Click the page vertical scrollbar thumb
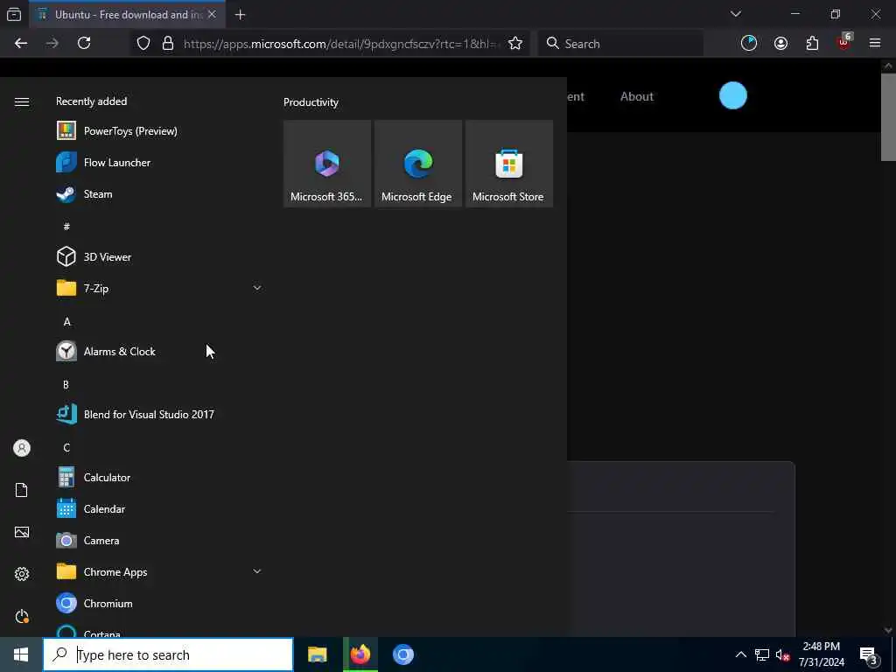 (x=888, y=117)
